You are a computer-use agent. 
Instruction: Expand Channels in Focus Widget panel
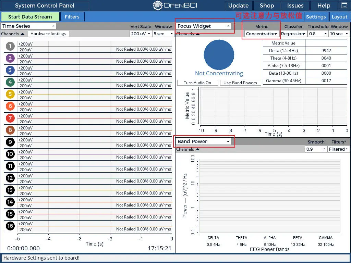[x=188, y=34]
